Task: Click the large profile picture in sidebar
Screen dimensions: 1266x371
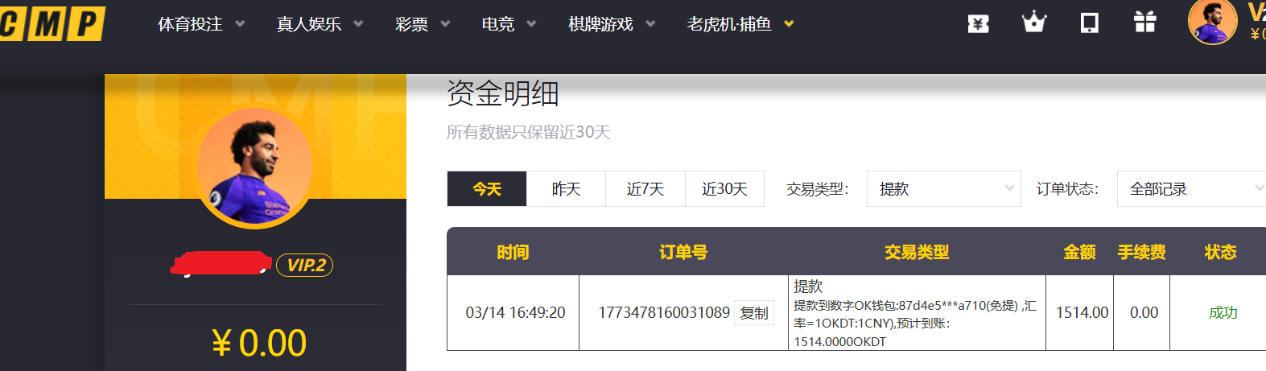Action: [x=255, y=167]
